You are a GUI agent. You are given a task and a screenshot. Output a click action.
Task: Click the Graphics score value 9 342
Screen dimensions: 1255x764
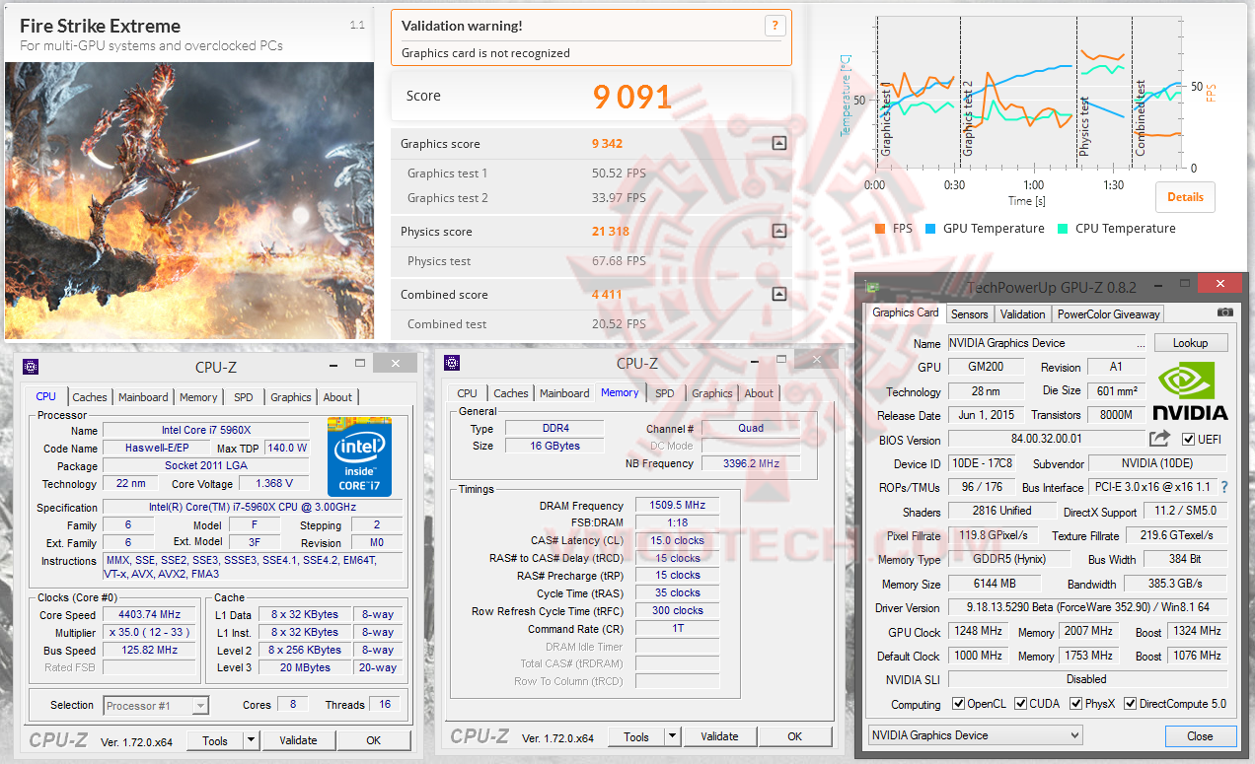[607, 144]
